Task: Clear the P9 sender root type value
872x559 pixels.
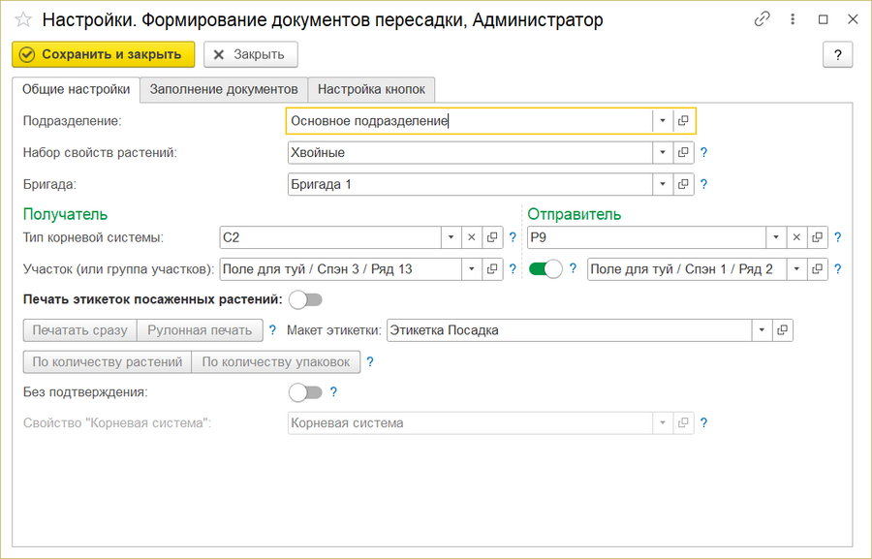Action: 796,237
